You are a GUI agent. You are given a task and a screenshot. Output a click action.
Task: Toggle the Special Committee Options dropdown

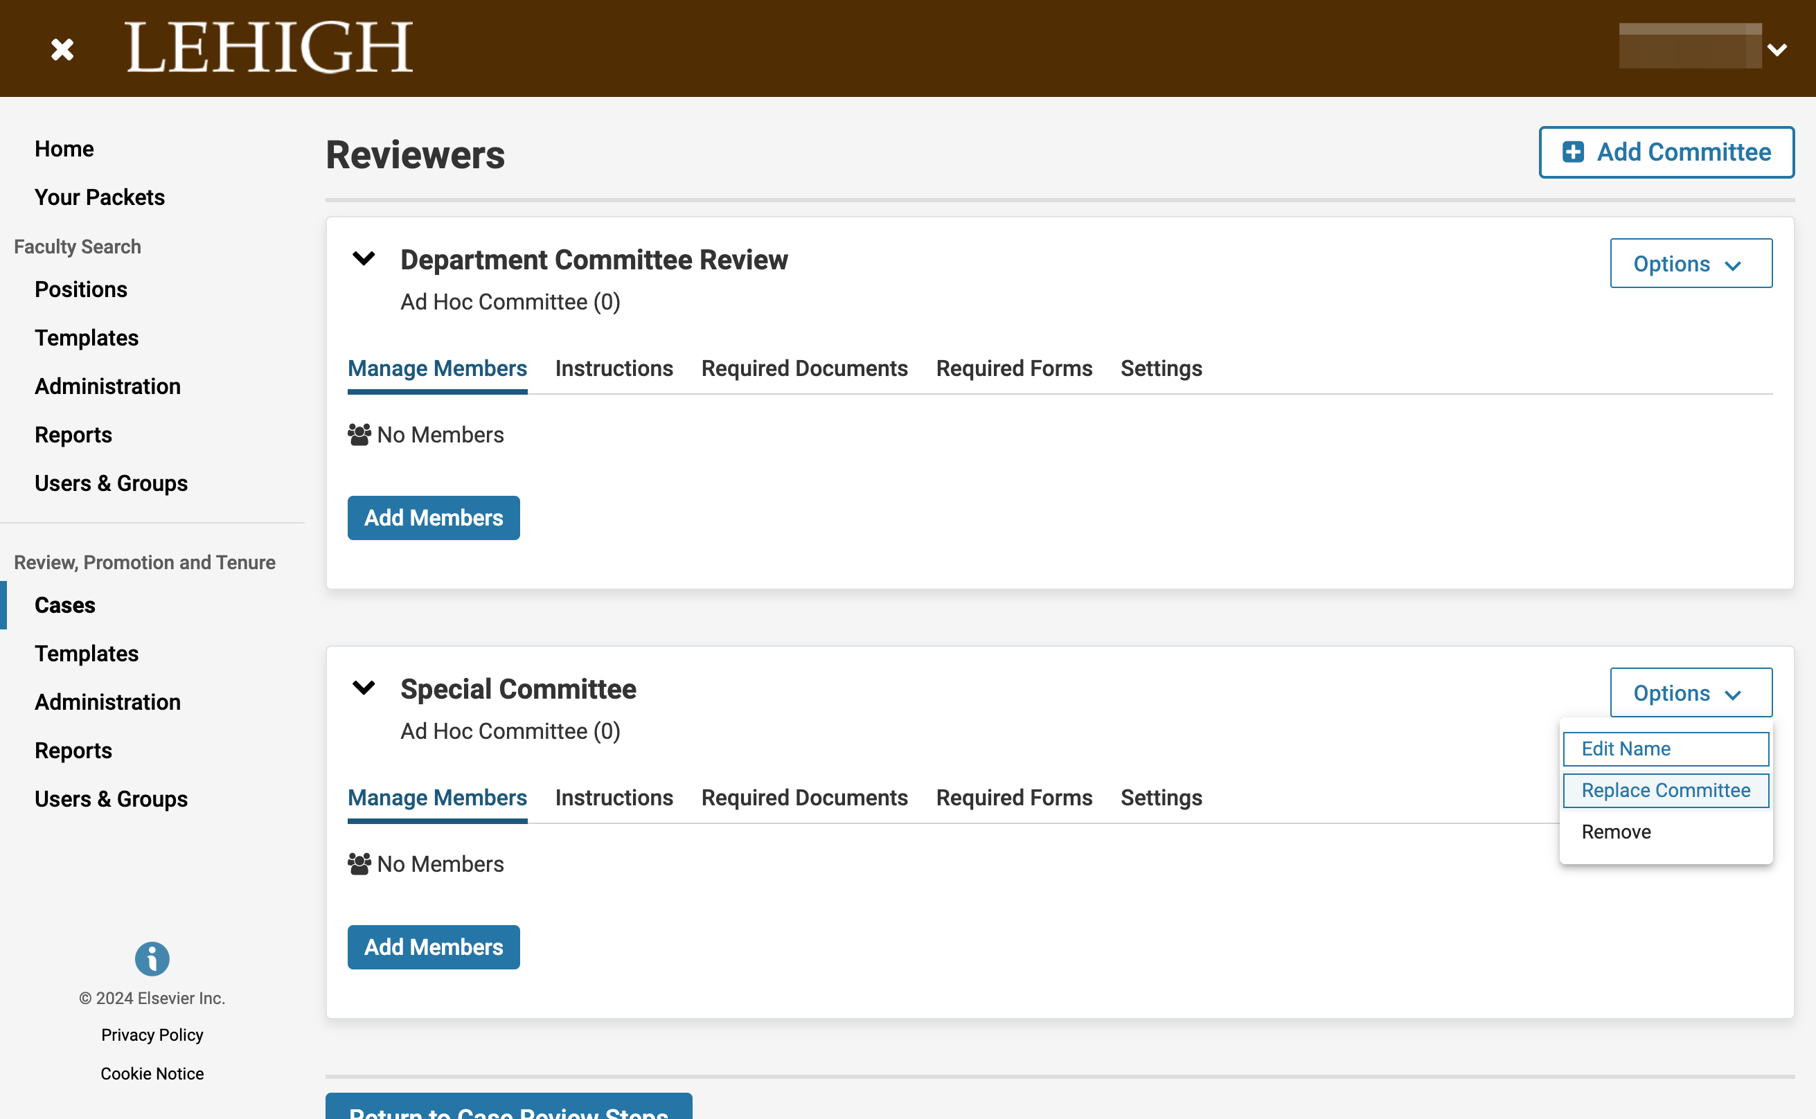click(1690, 692)
